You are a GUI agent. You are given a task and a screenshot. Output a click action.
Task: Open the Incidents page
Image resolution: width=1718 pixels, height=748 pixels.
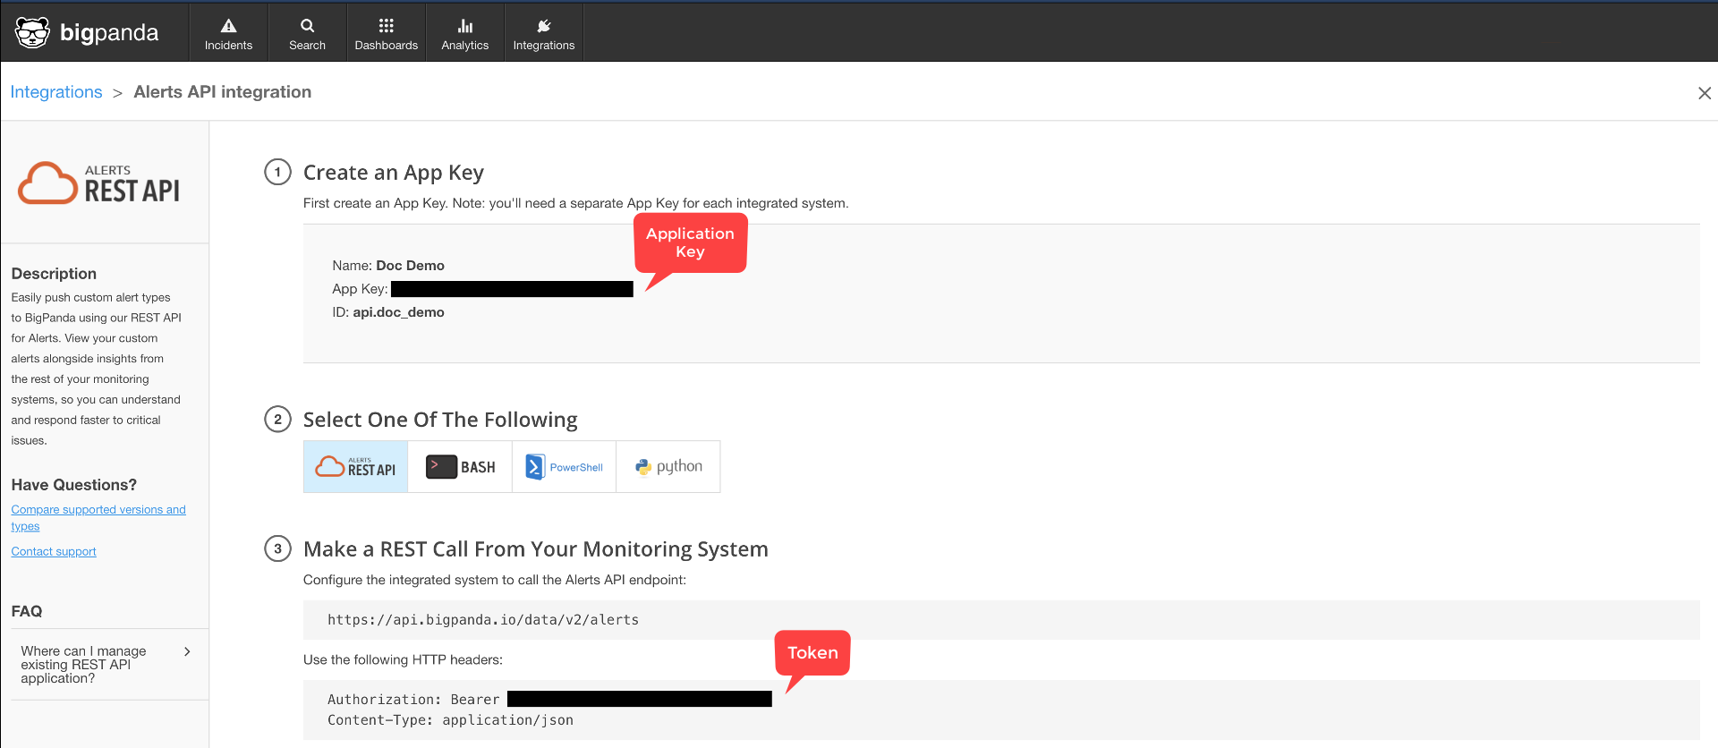[228, 33]
